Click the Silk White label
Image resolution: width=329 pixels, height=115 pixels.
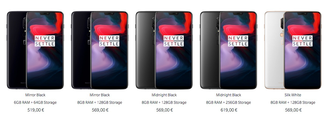pos(293,95)
